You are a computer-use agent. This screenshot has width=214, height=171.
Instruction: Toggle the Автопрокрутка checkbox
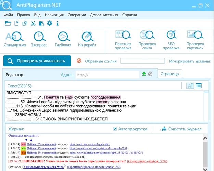[x=115, y=129]
